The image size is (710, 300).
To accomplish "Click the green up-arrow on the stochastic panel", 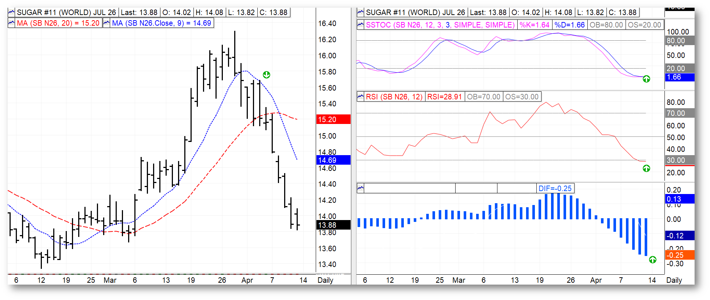I will 646,79.
